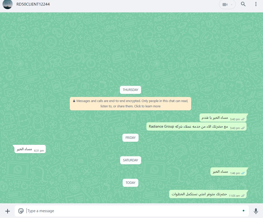This screenshot has height=218, width=263.
Task: Record a voice message with microphone
Action: (256, 211)
